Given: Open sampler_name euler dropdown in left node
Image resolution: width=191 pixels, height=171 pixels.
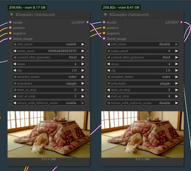Looking at the screenshot, I should tap(49, 77).
